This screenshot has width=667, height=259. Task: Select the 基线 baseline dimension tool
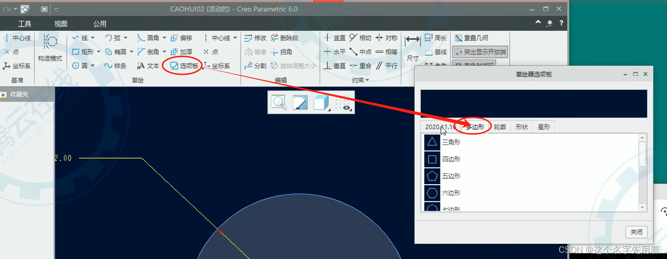(x=436, y=52)
